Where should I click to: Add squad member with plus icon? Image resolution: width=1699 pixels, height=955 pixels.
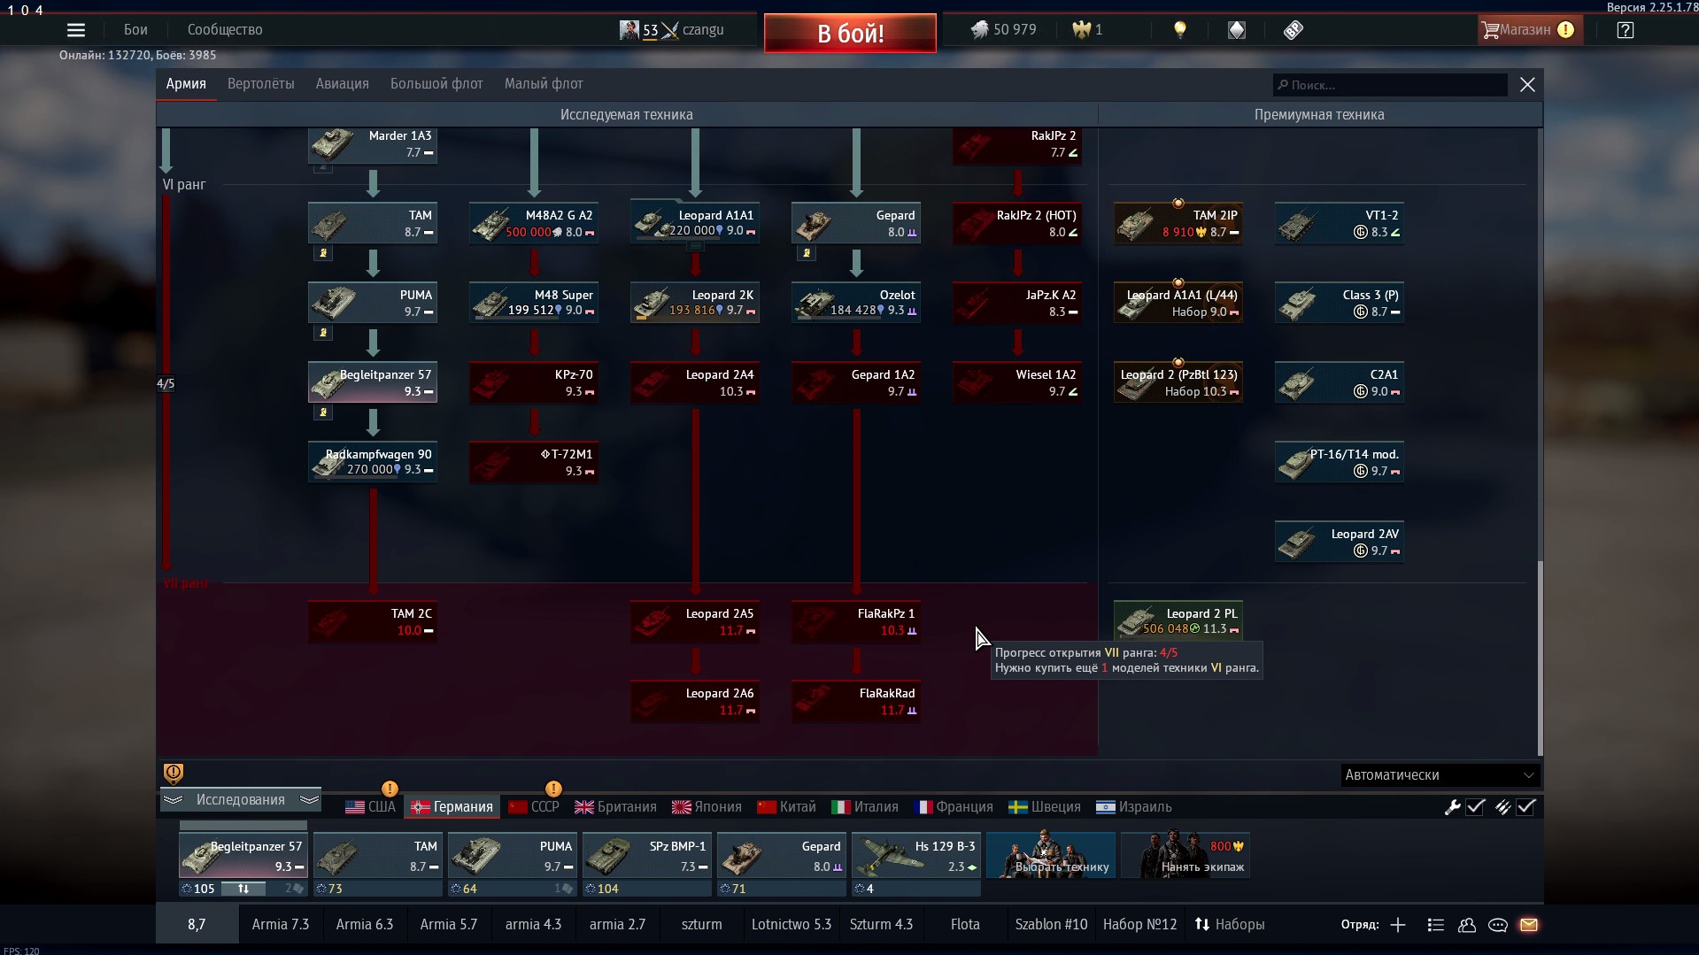tap(1398, 925)
